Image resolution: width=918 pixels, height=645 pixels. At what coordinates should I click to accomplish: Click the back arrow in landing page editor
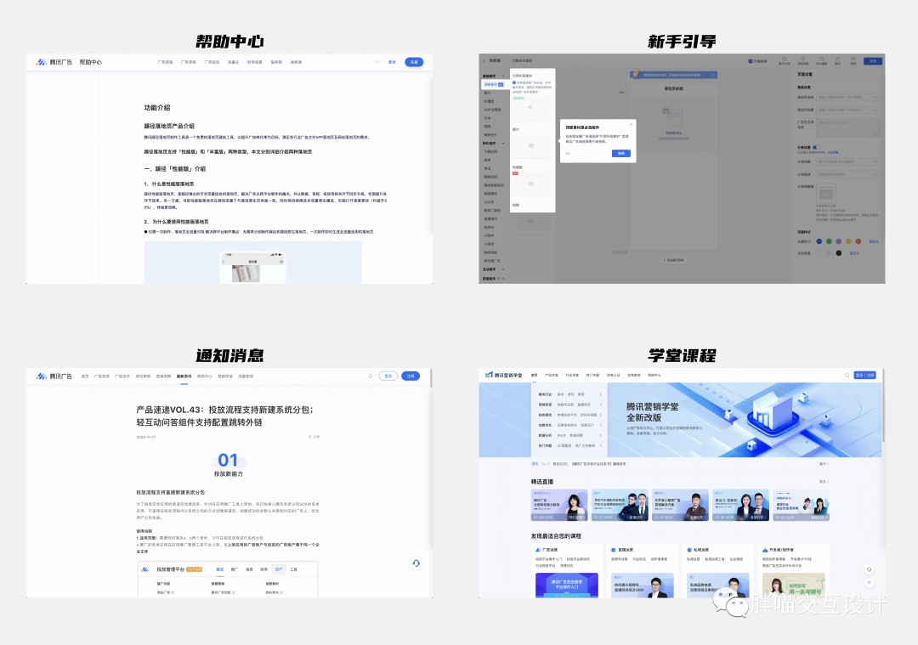[484, 61]
